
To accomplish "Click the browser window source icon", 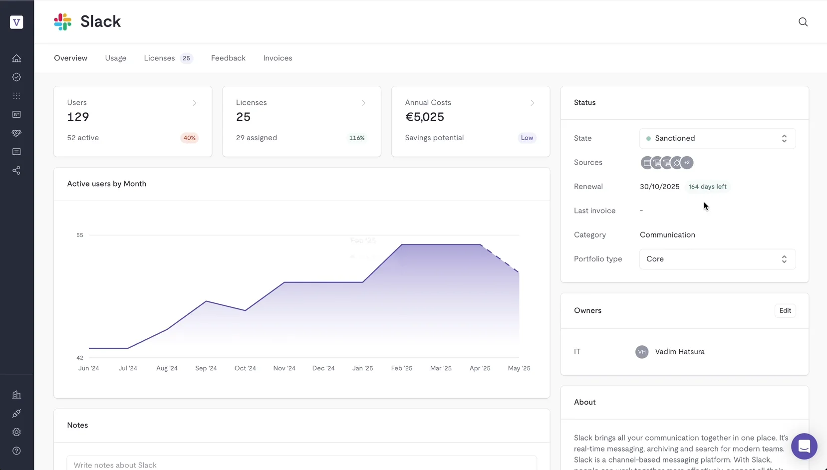I will (x=646, y=163).
